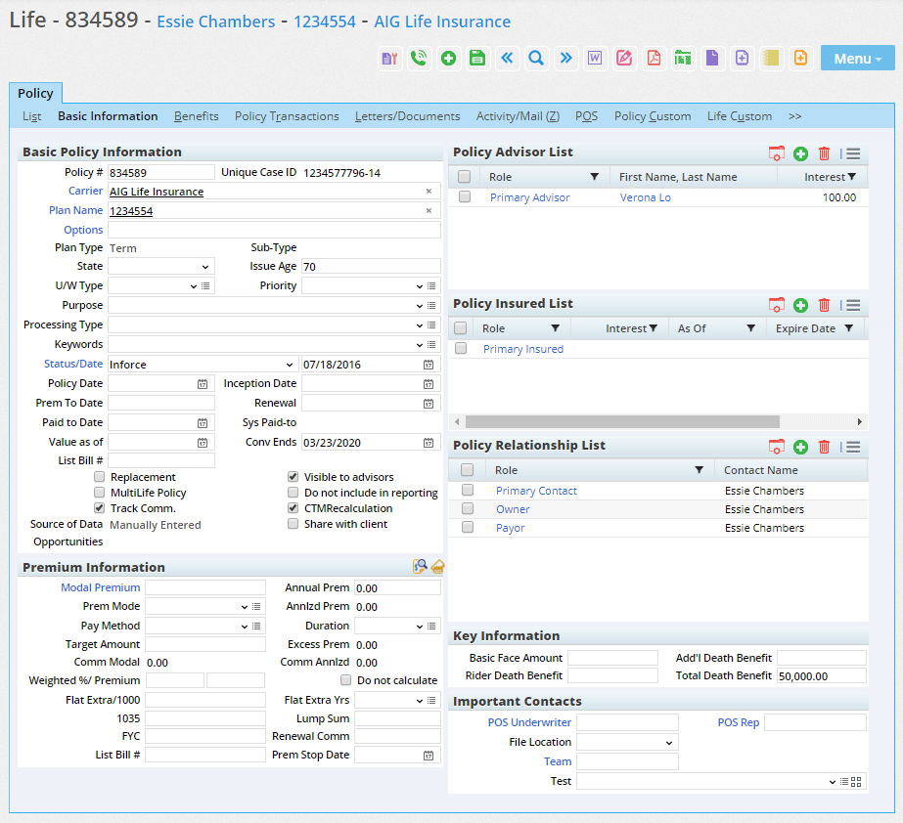Click the green save disk icon
Screen dimensions: 903x823
pyautogui.click(x=477, y=58)
